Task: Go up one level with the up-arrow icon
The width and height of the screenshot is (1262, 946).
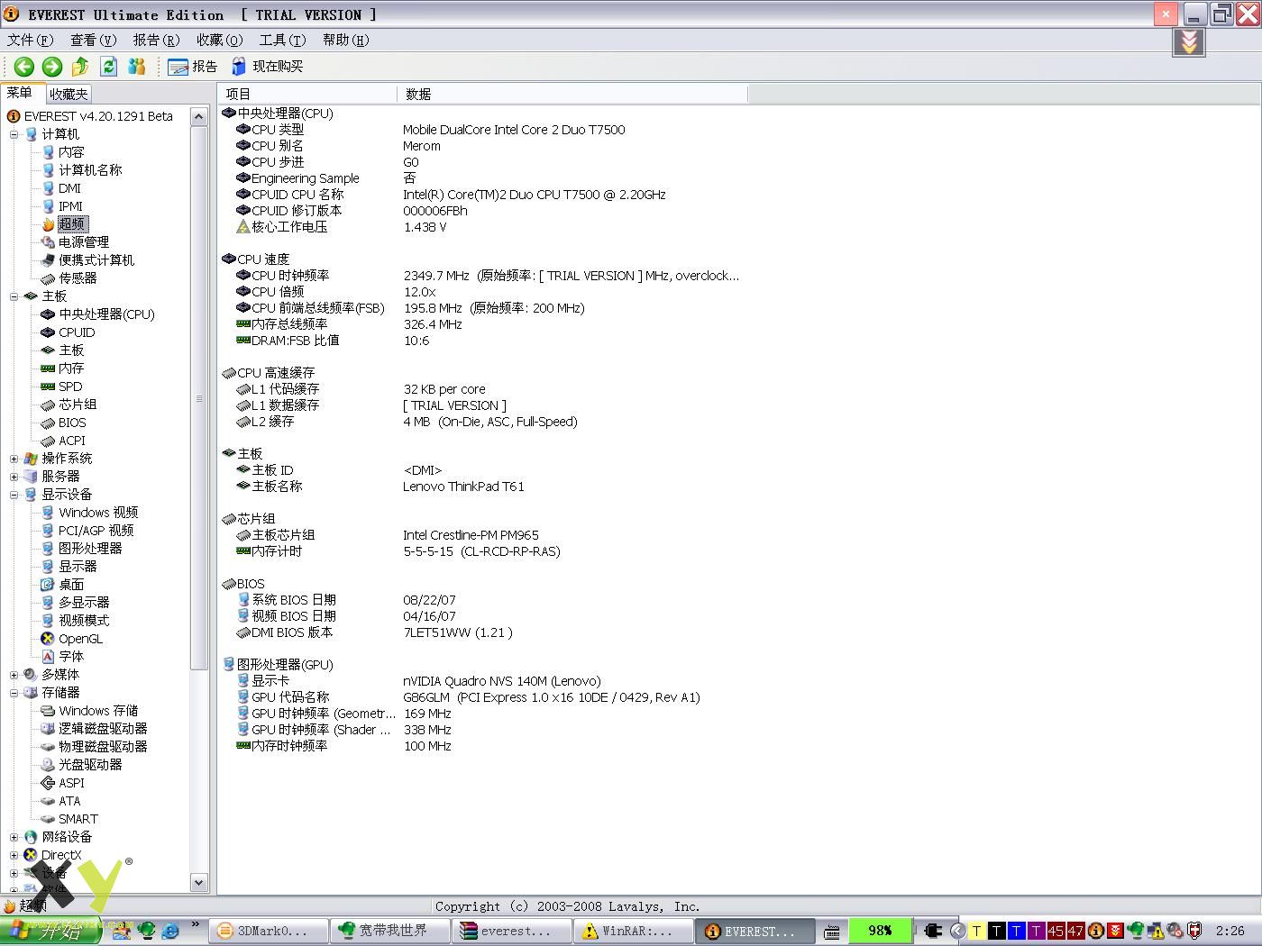Action: (80, 67)
